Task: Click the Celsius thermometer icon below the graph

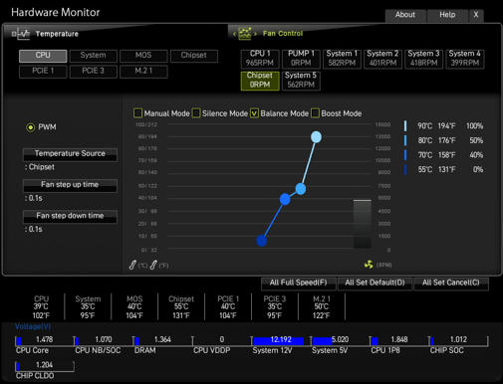Action: pyautogui.click(x=132, y=265)
